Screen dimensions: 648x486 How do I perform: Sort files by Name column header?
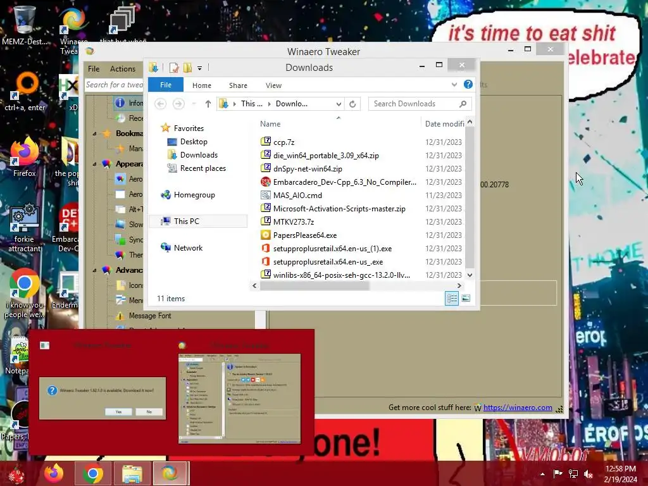[270, 123]
